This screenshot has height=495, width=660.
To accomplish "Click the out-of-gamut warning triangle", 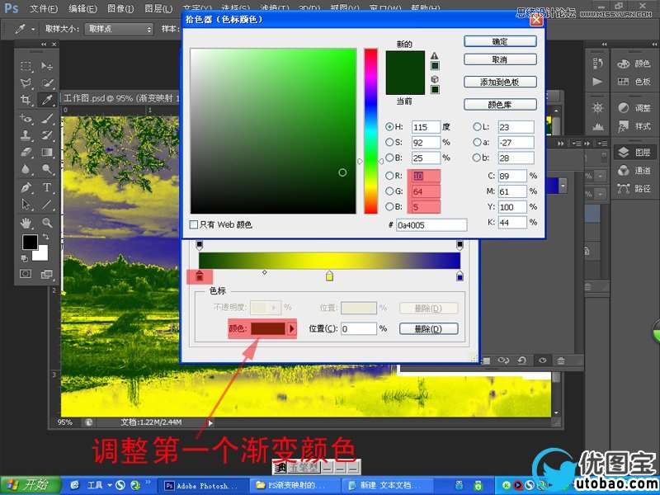I will (435, 55).
